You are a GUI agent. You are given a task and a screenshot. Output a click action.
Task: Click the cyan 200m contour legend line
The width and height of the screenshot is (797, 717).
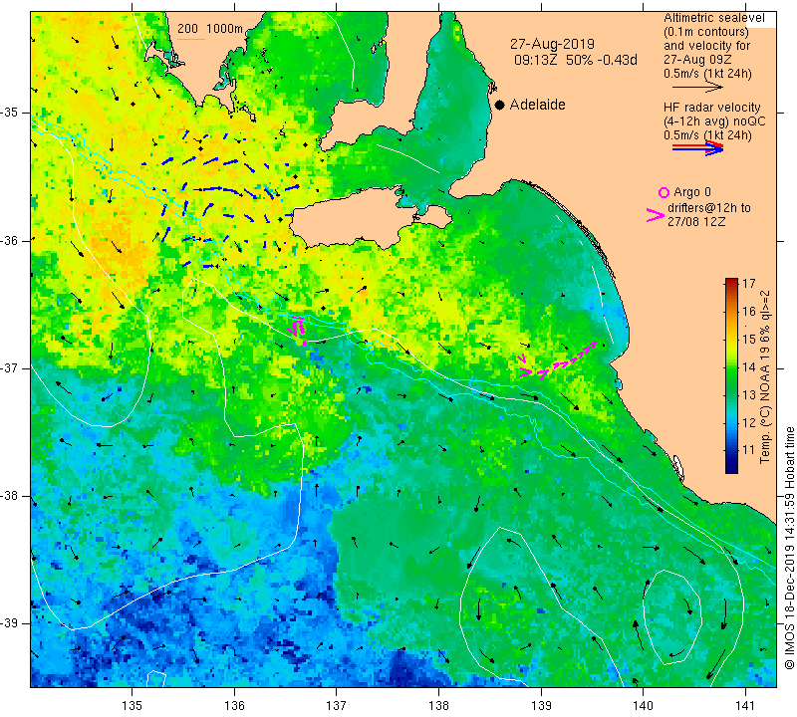pyautogui.click(x=191, y=39)
